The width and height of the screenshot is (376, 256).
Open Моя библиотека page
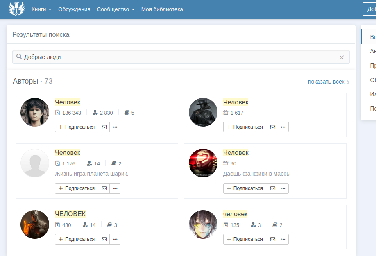coord(162,9)
